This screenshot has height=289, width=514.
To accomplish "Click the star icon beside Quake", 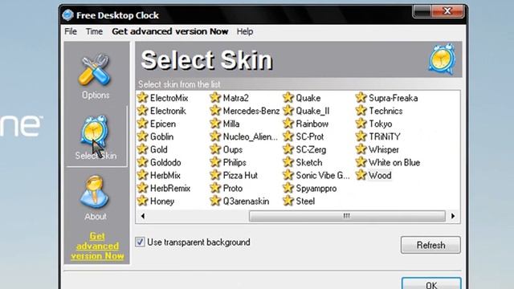I will [288, 98].
